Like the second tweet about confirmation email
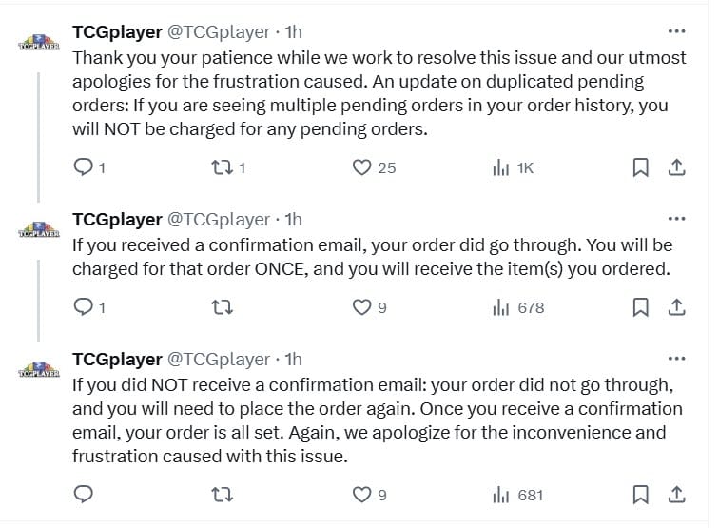The width and height of the screenshot is (719, 528). (x=361, y=307)
